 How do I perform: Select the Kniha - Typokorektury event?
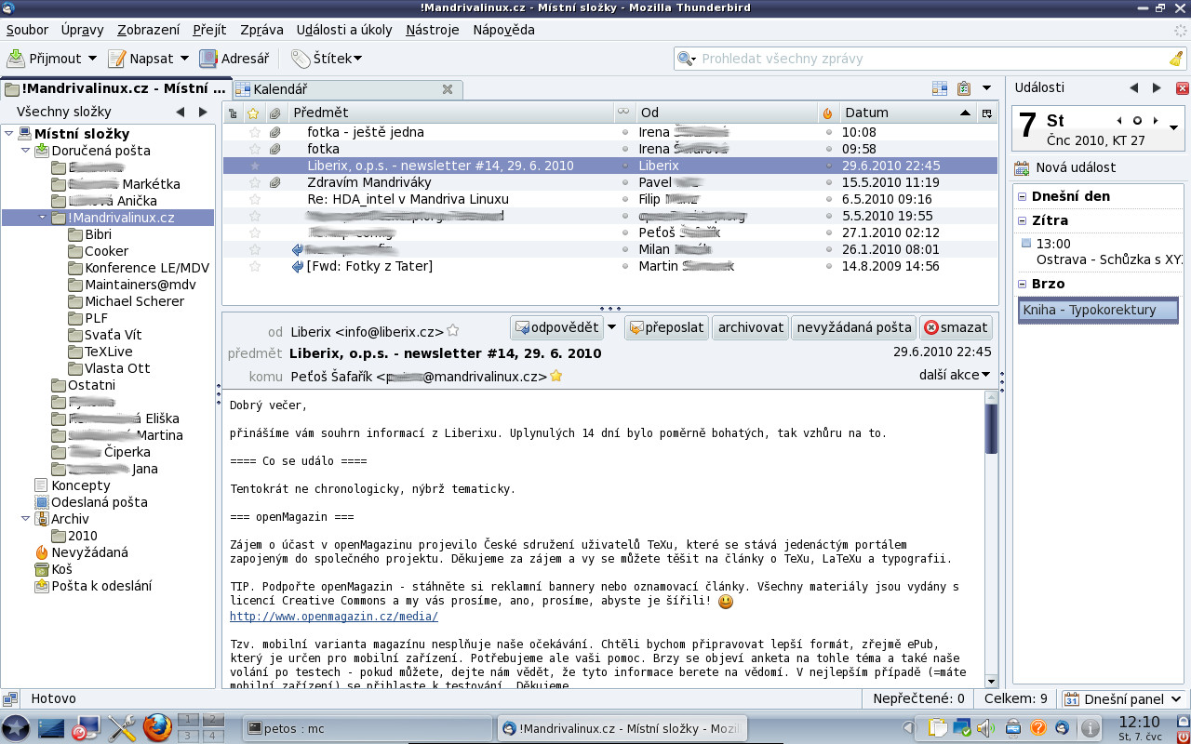[x=1098, y=310]
